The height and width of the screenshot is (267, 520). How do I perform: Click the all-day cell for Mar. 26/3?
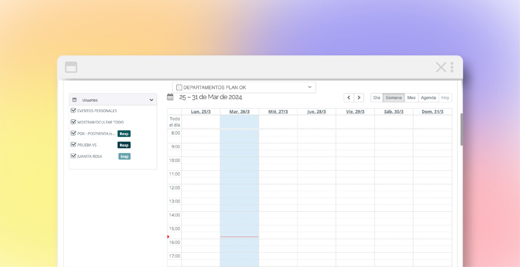click(239, 122)
